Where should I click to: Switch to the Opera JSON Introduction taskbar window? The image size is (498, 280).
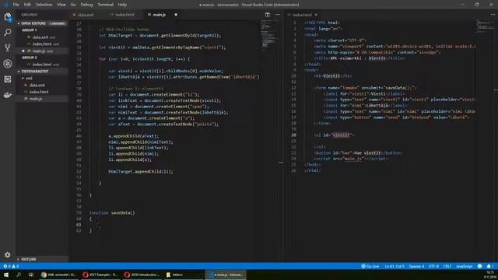[x=142, y=275]
